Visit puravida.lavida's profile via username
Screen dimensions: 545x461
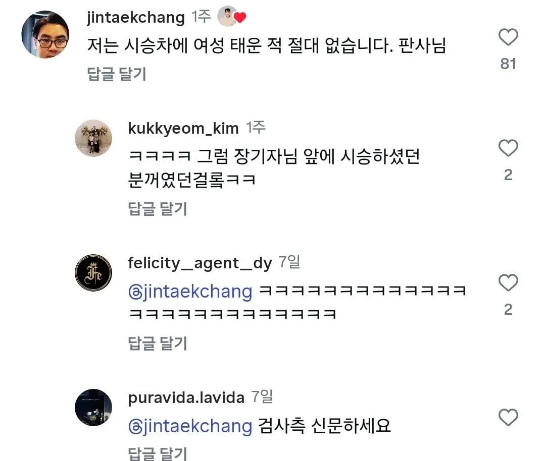(186, 397)
